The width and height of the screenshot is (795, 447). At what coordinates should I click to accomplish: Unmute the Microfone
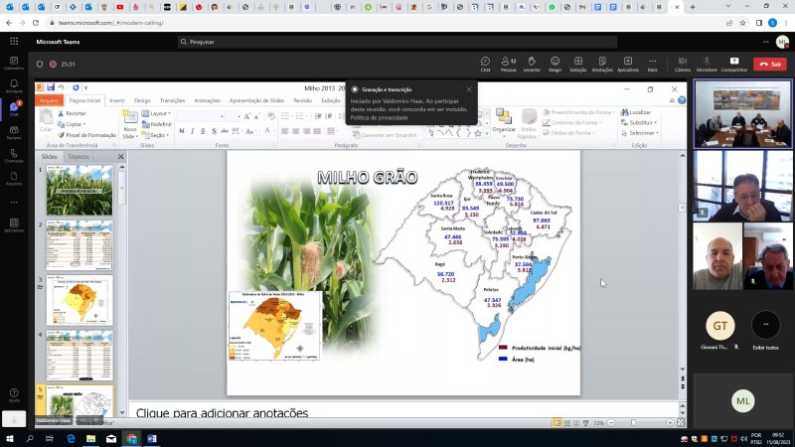707,64
